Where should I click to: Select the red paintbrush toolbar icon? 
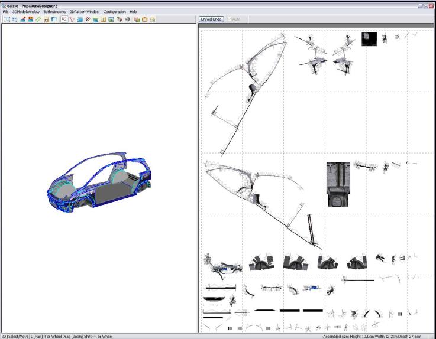23,19
